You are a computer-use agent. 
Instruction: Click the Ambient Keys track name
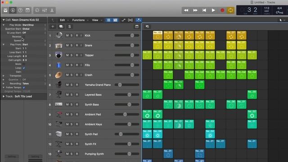click(x=93, y=124)
